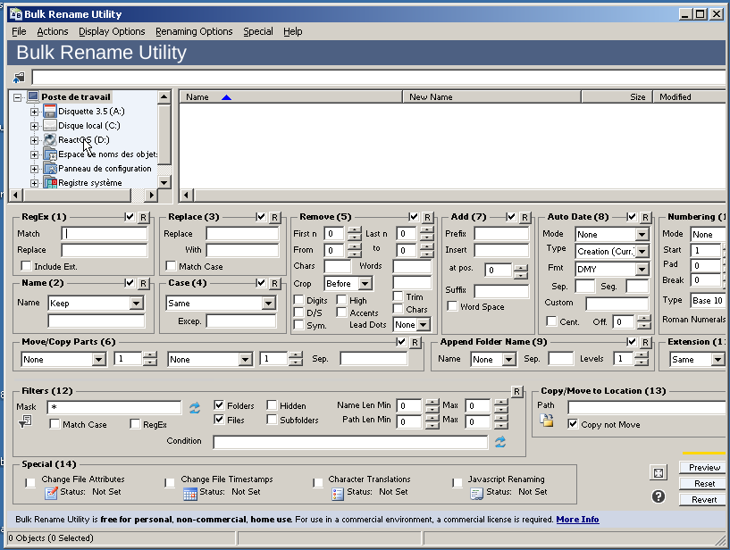Screen dimensions: 730x550
Task: Open Auto Date Mode dropdown
Action: click(x=642, y=235)
